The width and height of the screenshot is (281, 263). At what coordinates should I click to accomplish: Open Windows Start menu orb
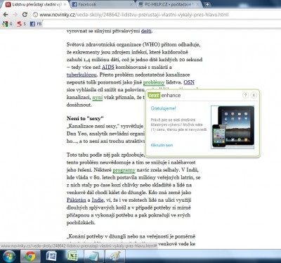(x=8, y=256)
